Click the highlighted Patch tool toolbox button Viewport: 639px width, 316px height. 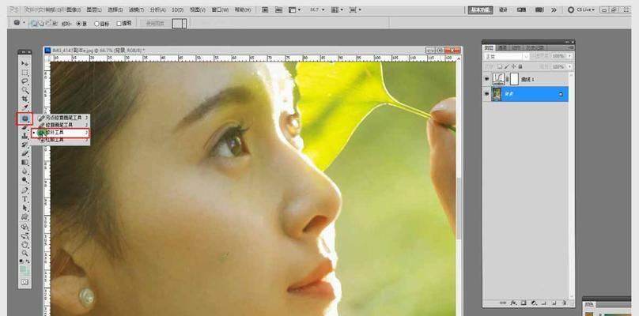(x=25, y=119)
